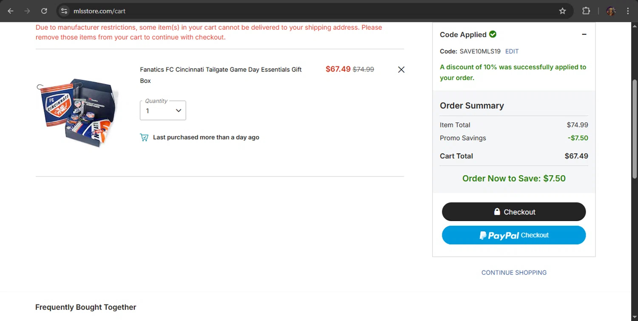Viewport: 638px width, 321px height.
Task: Click the cart icon beside Last purchased
Action: pyautogui.click(x=144, y=137)
